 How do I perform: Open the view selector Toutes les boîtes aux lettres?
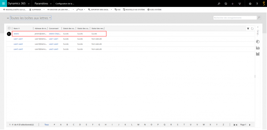pyautogui.click(x=31, y=18)
